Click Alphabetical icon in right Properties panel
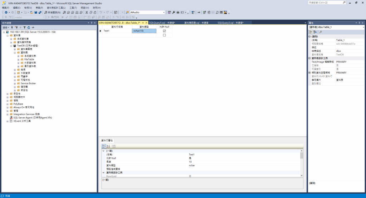The height and width of the screenshot is (198, 366). click(x=315, y=32)
